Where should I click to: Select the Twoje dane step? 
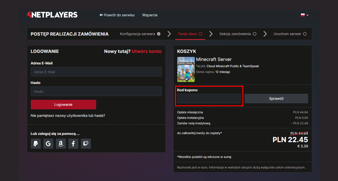[190, 34]
